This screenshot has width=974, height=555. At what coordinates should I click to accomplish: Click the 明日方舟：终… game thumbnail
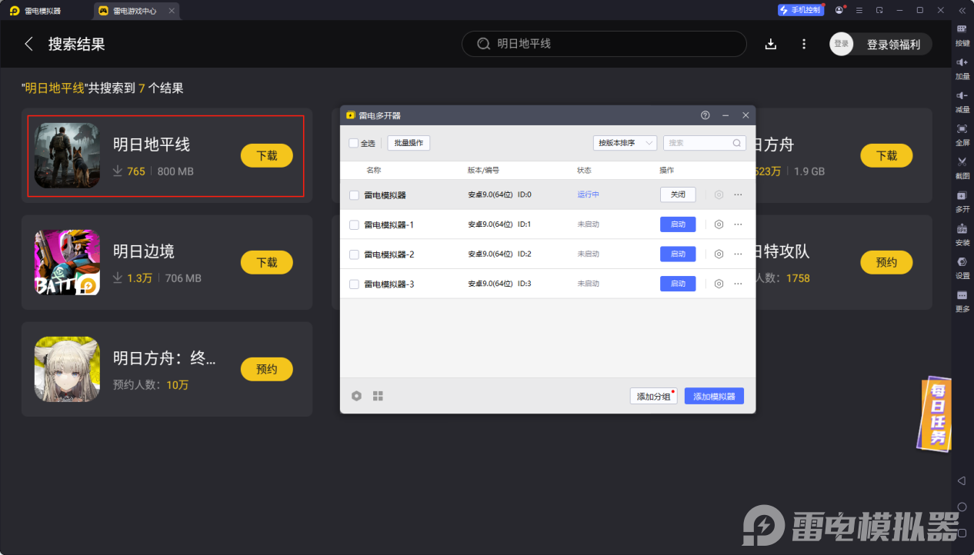67,369
